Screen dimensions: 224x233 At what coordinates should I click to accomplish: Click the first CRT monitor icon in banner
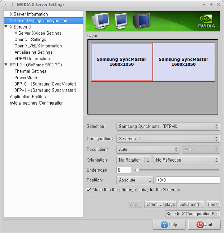pyautogui.click(x=100, y=21)
